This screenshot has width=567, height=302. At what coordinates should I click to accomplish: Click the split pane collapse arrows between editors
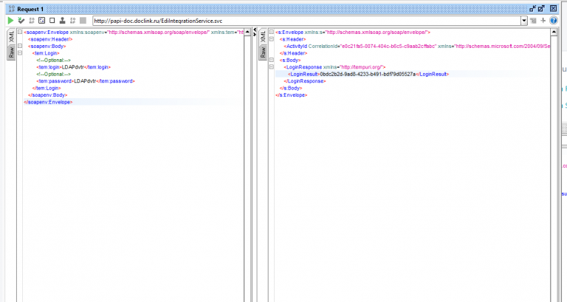pyautogui.click(x=255, y=32)
